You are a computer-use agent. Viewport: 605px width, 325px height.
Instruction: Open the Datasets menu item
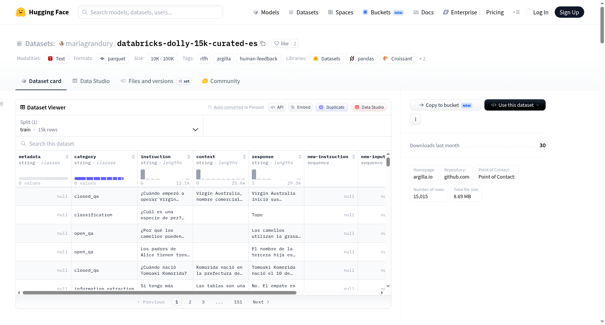304,12
